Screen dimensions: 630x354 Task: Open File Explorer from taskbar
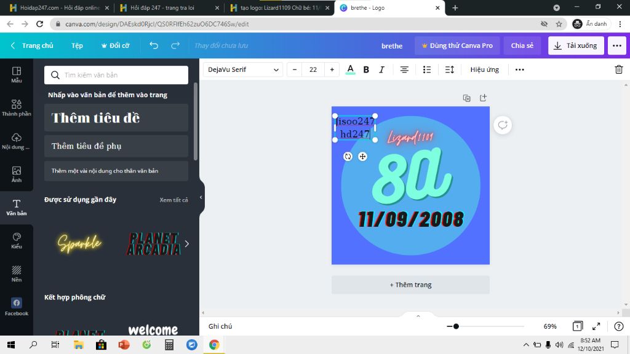point(78,345)
